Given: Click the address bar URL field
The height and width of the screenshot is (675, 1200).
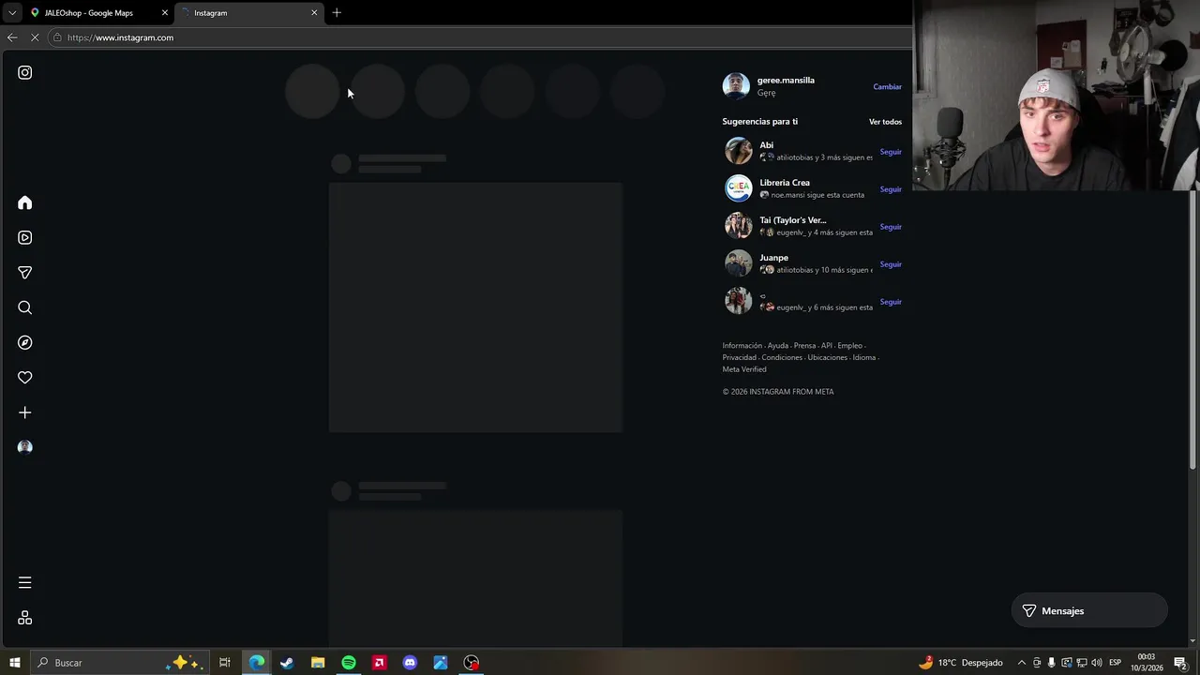Looking at the screenshot, I should click(478, 37).
